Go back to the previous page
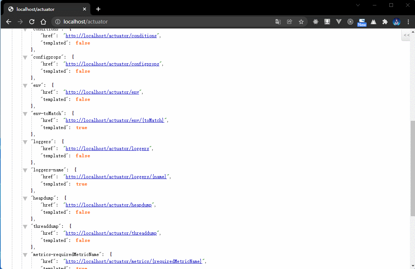The width and height of the screenshot is (415, 269). [x=8, y=22]
